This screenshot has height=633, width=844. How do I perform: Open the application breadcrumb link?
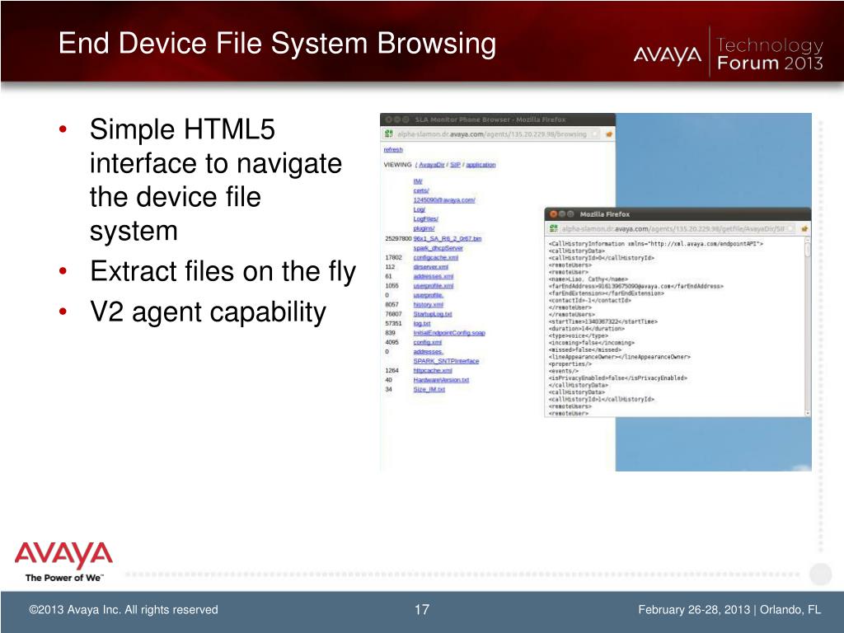(x=481, y=165)
